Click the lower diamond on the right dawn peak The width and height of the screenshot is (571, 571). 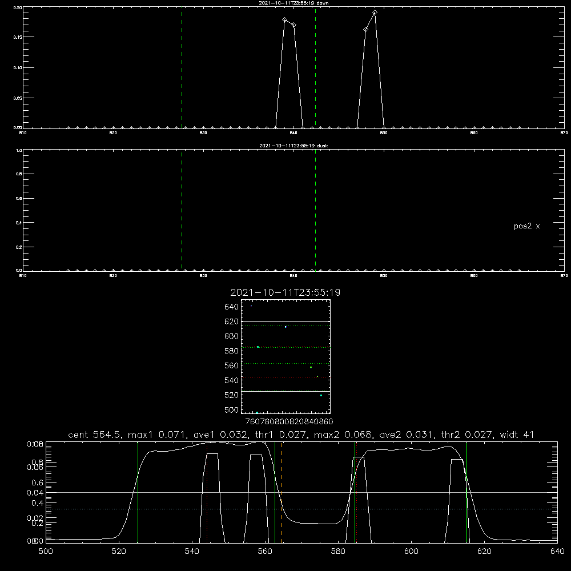point(365,30)
